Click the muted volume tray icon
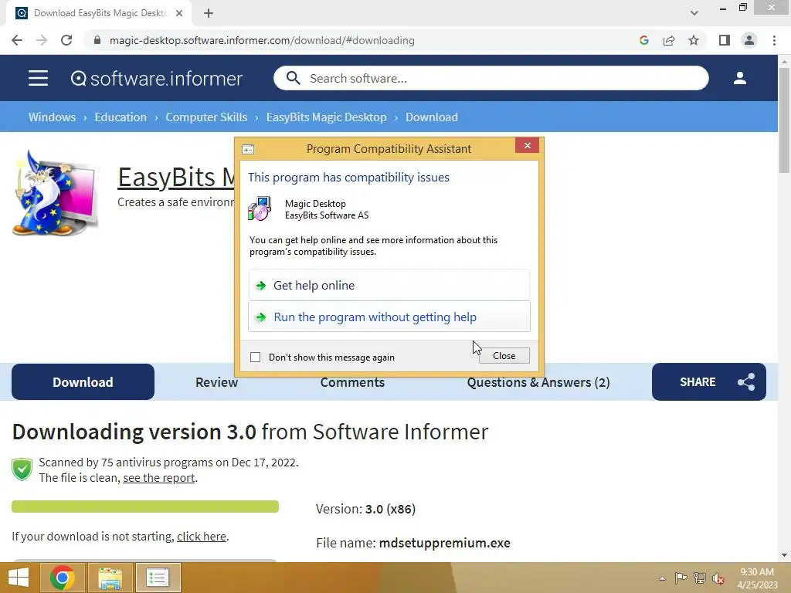 718,578
